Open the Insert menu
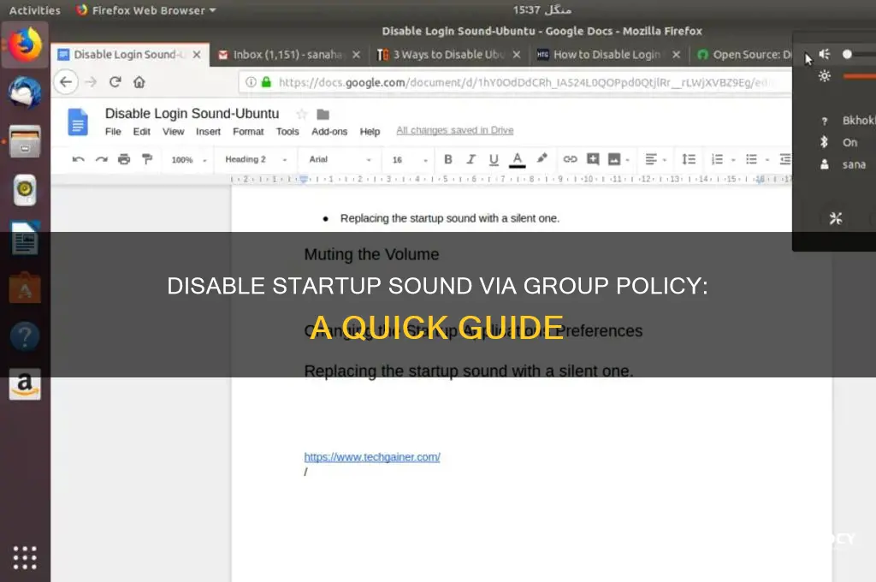This screenshot has height=582, width=876. (x=208, y=132)
